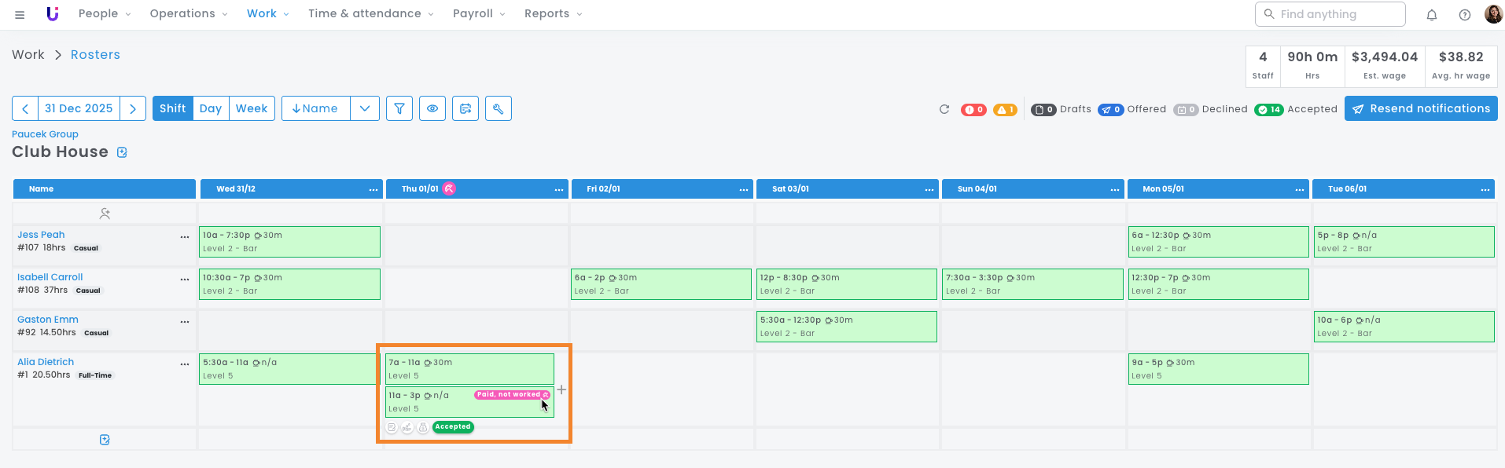Open options menu for Wed 31/12 column

click(373, 189)
